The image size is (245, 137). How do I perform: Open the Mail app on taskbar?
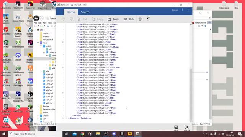click(74, 134)
